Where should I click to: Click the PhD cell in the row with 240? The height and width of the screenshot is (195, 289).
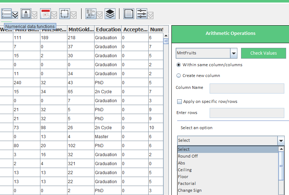click(108, 83)
